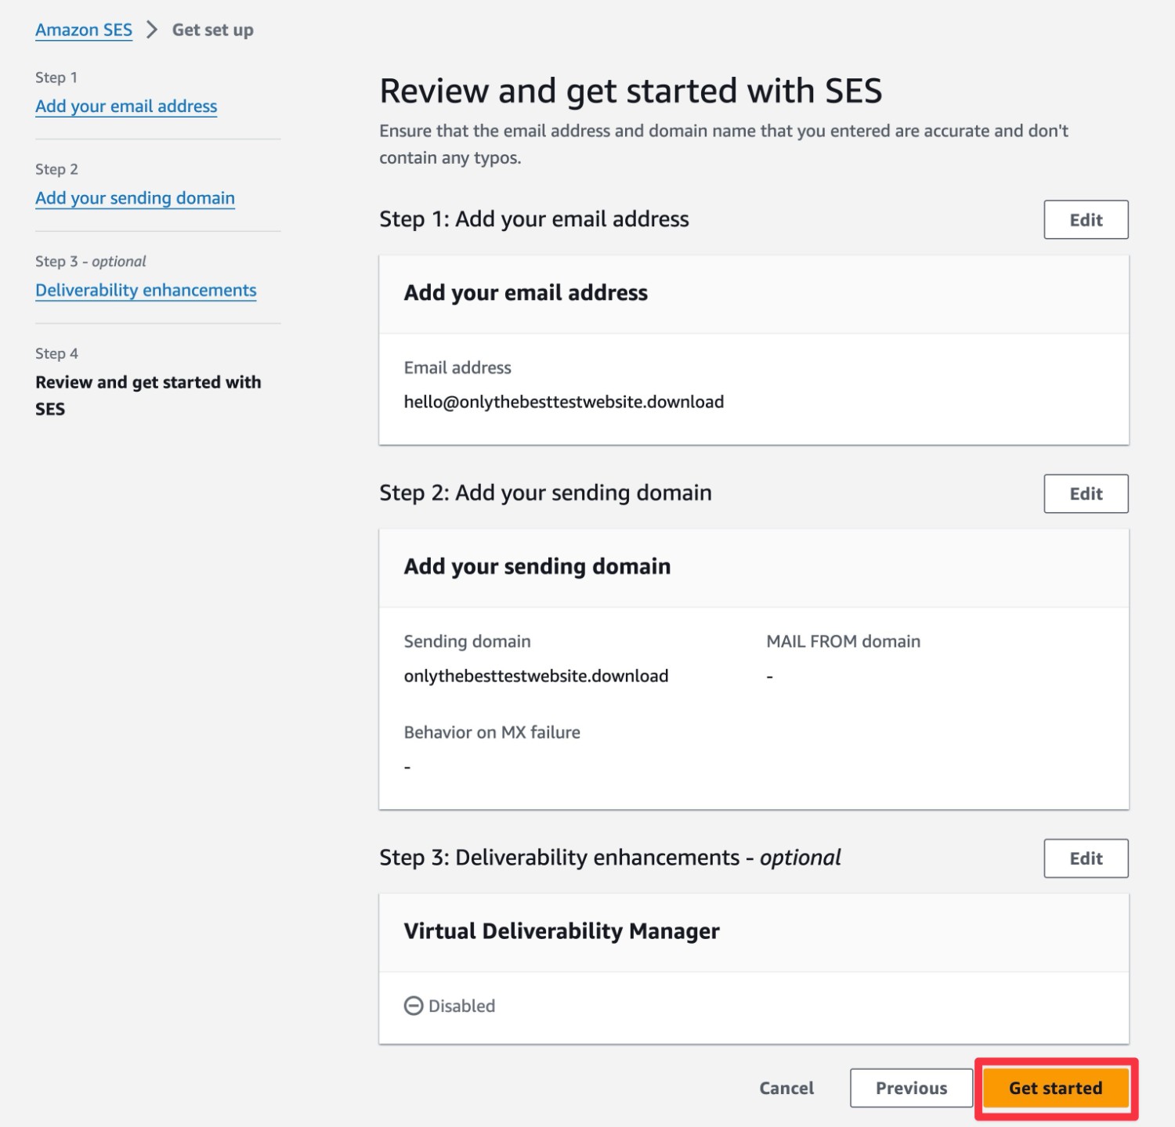Click the Review and get started with SES heading

tap(631, 91)
